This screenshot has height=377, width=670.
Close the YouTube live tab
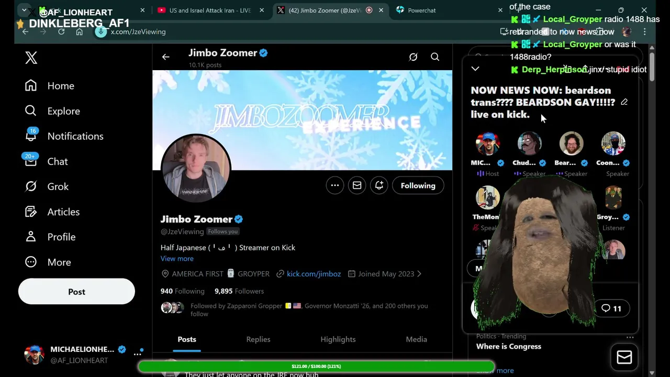click(262, 10)
